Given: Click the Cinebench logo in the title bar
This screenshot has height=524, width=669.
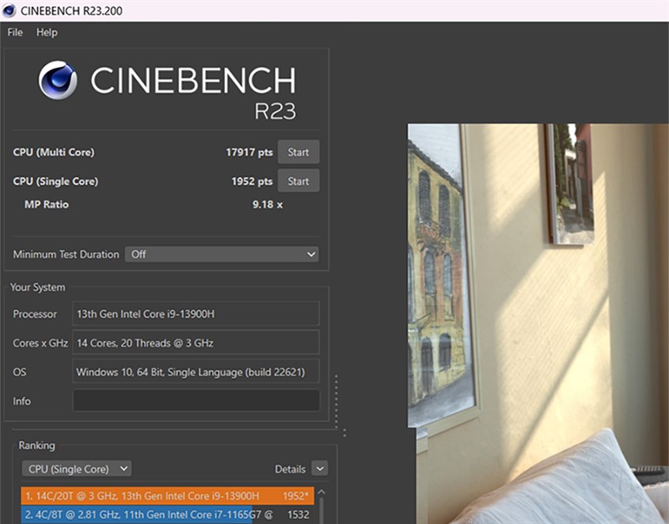Looking at the screenshot, I should coord(10,11).
